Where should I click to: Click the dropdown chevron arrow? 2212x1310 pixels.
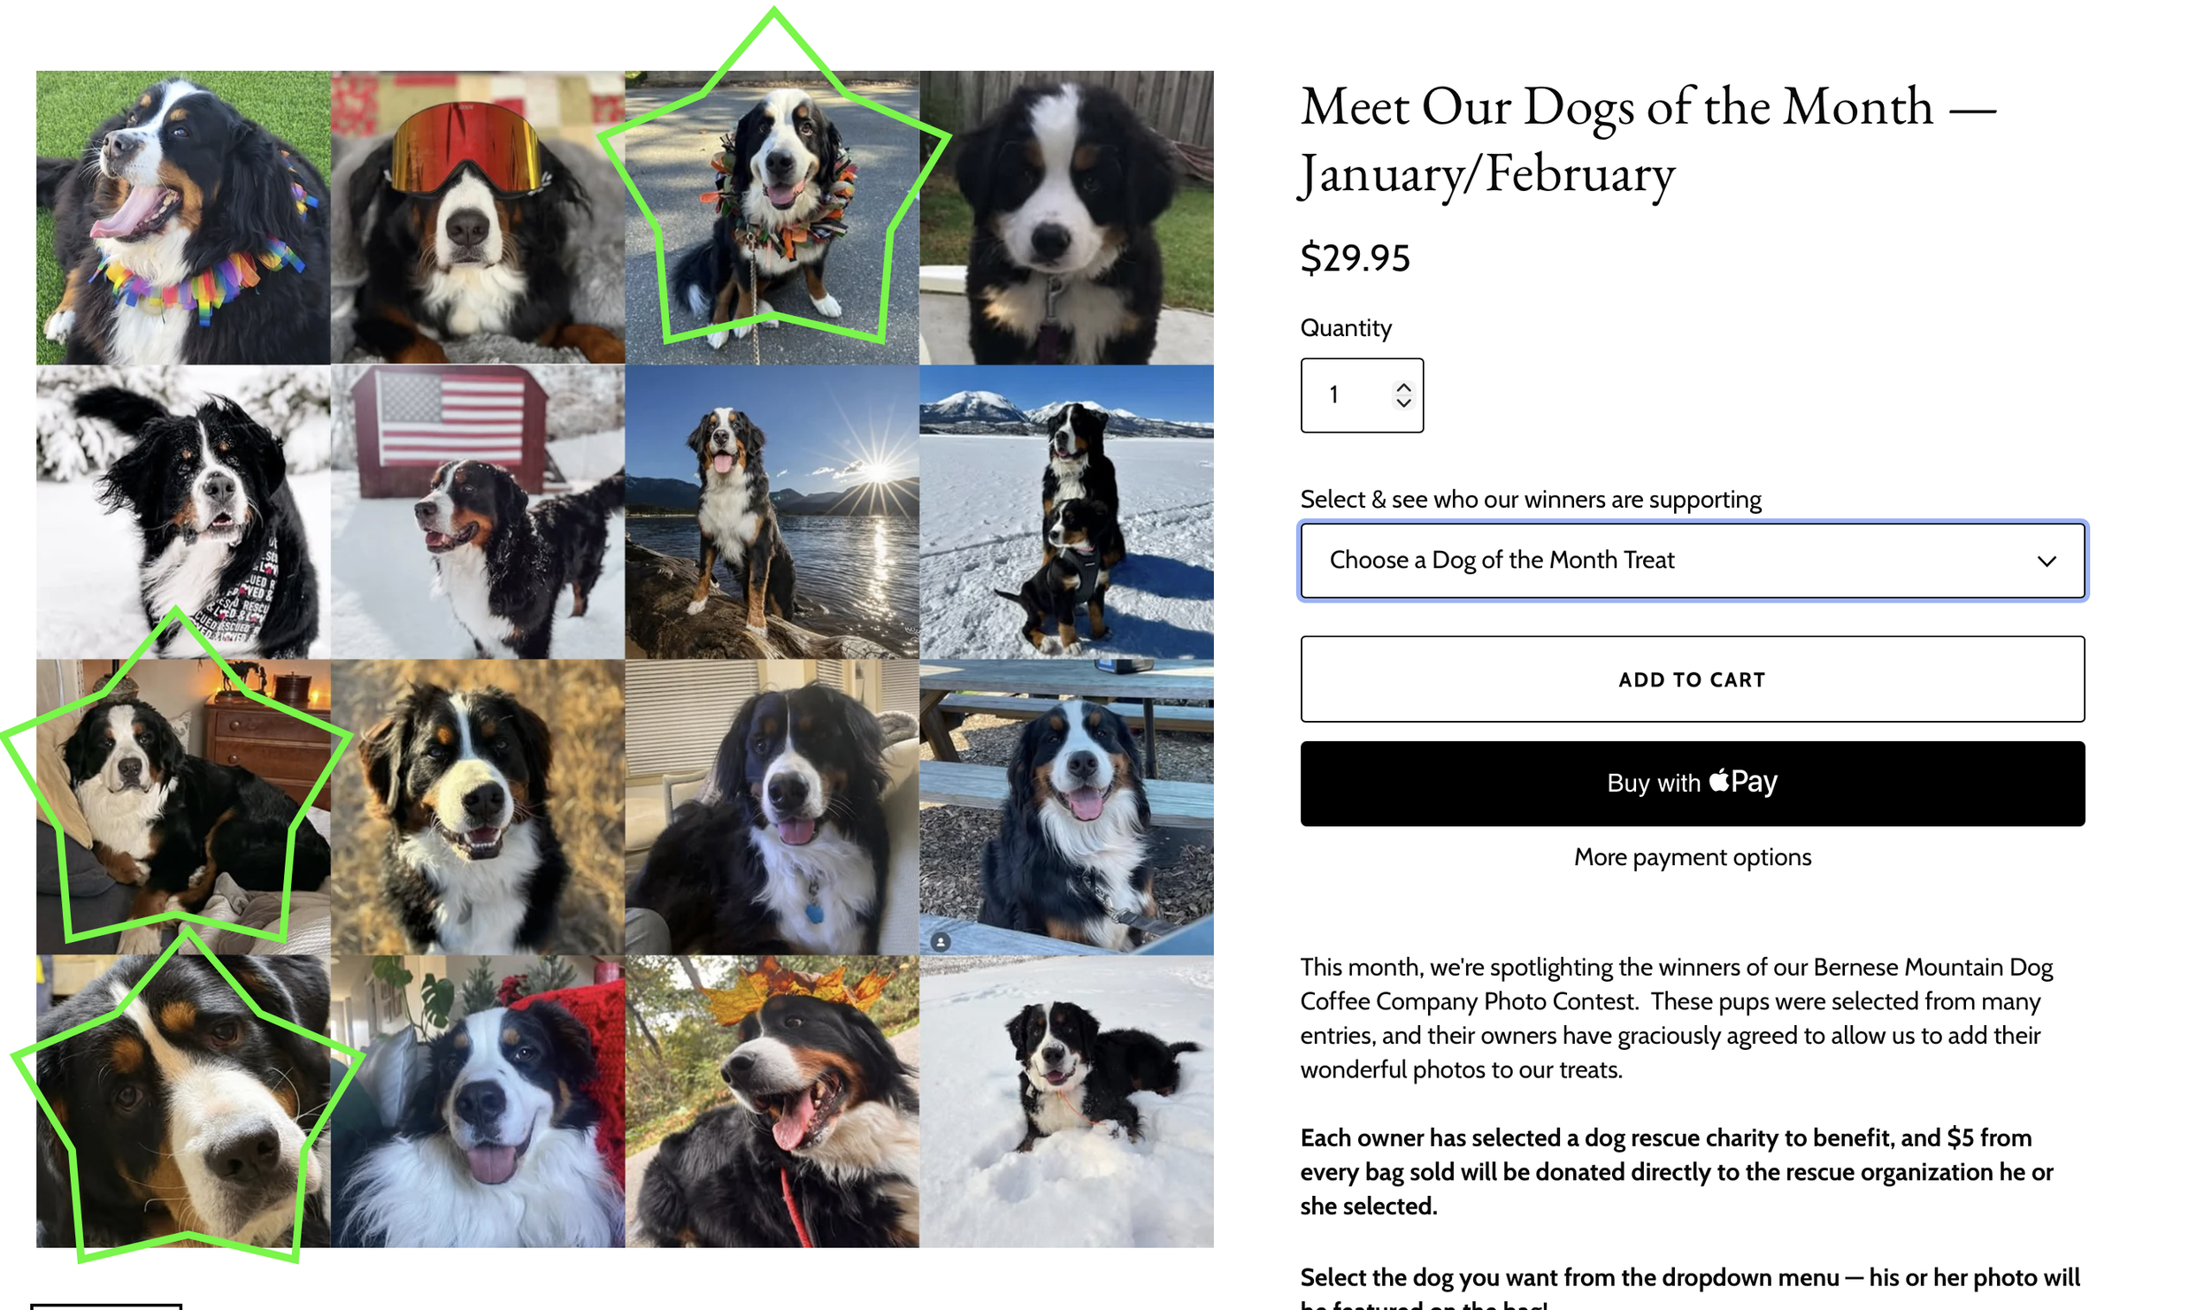click(2047, 562)
